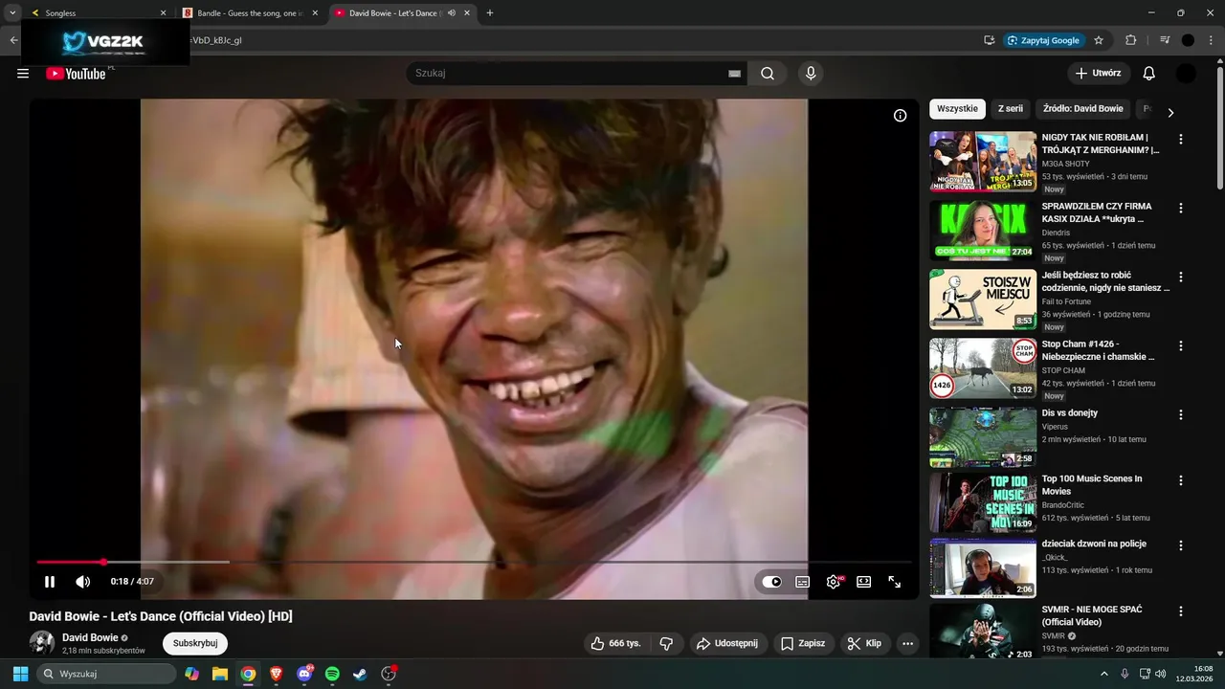Open the media controls icon in Chrome

click(1164, 40)
